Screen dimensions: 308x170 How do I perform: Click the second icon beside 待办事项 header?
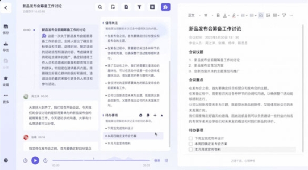[148, 115]
